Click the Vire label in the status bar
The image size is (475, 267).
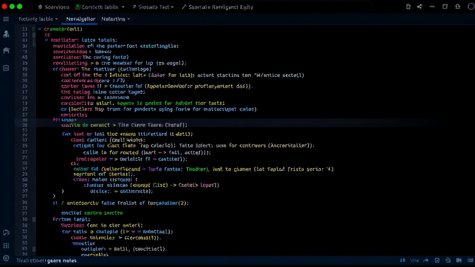(x=414, y=261)
